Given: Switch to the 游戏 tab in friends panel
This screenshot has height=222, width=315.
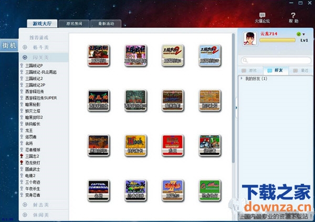Looking at the screenshot, I should (x=250, y=71).
